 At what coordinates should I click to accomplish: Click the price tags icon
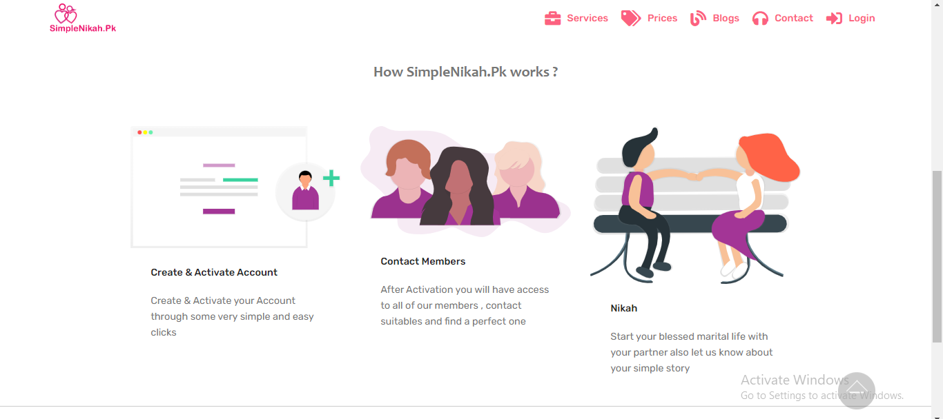coord(630,19)
